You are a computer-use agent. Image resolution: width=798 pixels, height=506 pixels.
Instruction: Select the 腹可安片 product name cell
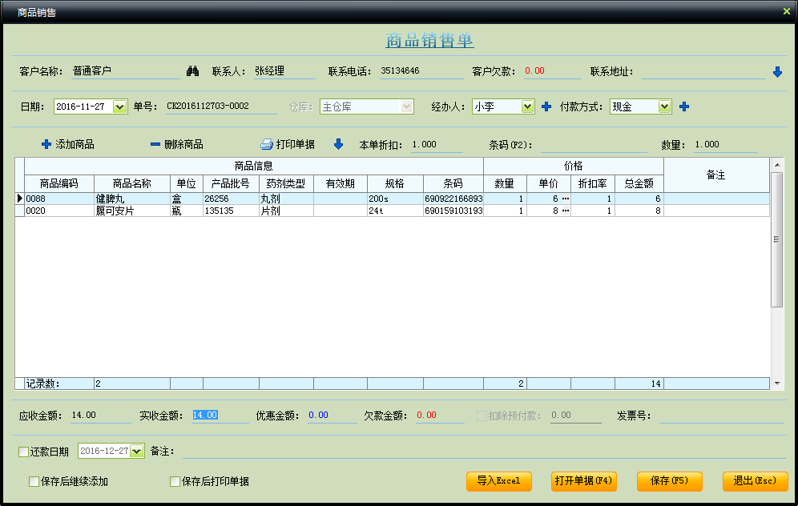click(132, 211)
